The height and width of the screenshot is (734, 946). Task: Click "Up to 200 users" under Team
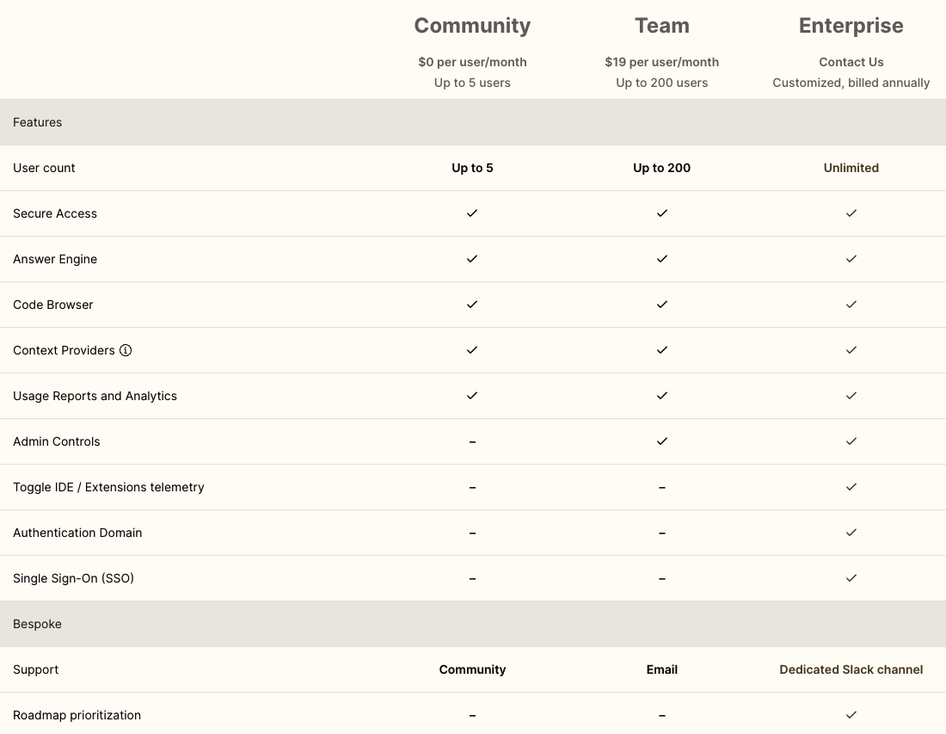point(662,83)
